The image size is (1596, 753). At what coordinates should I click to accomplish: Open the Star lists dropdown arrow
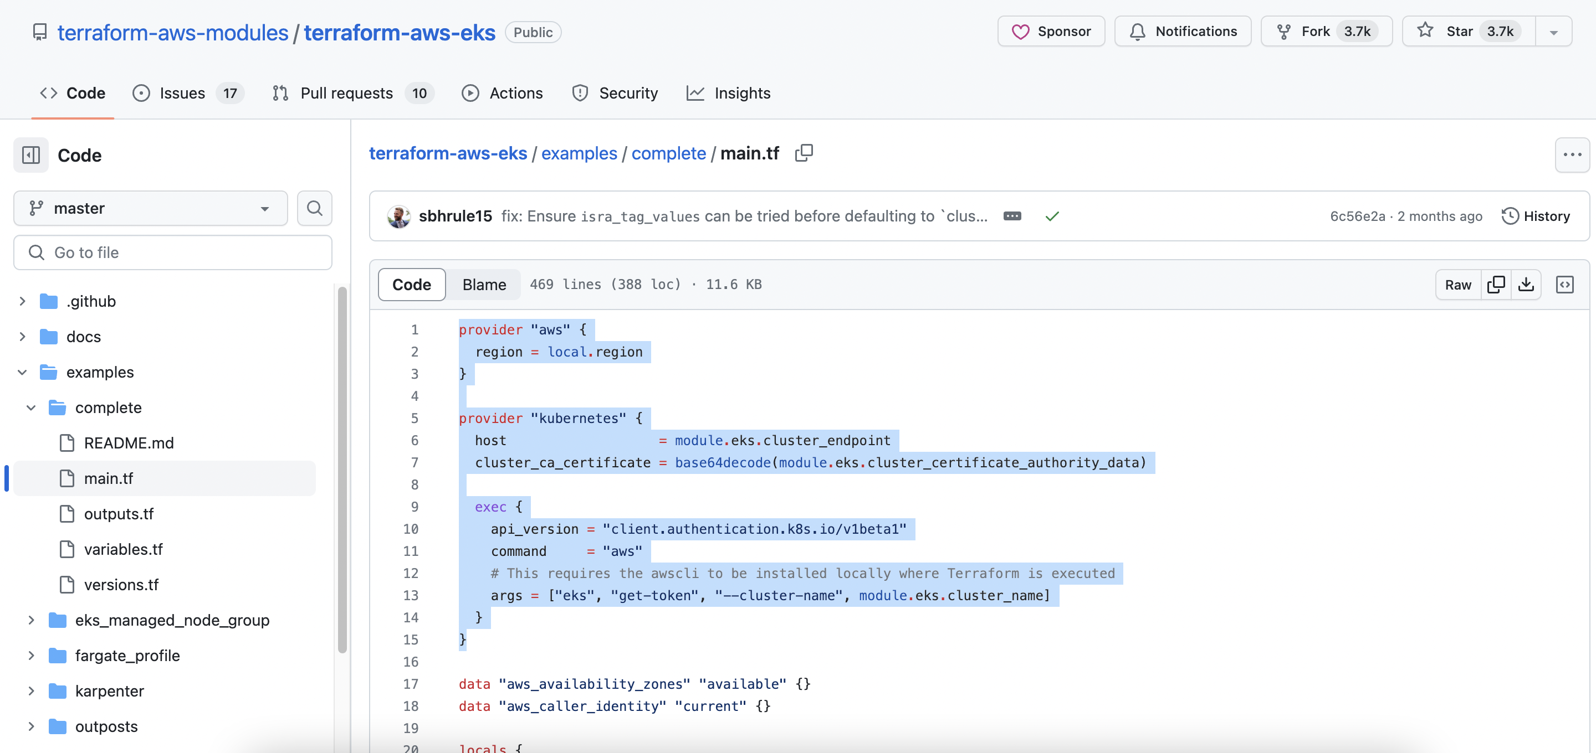(x=1554, y=32)
